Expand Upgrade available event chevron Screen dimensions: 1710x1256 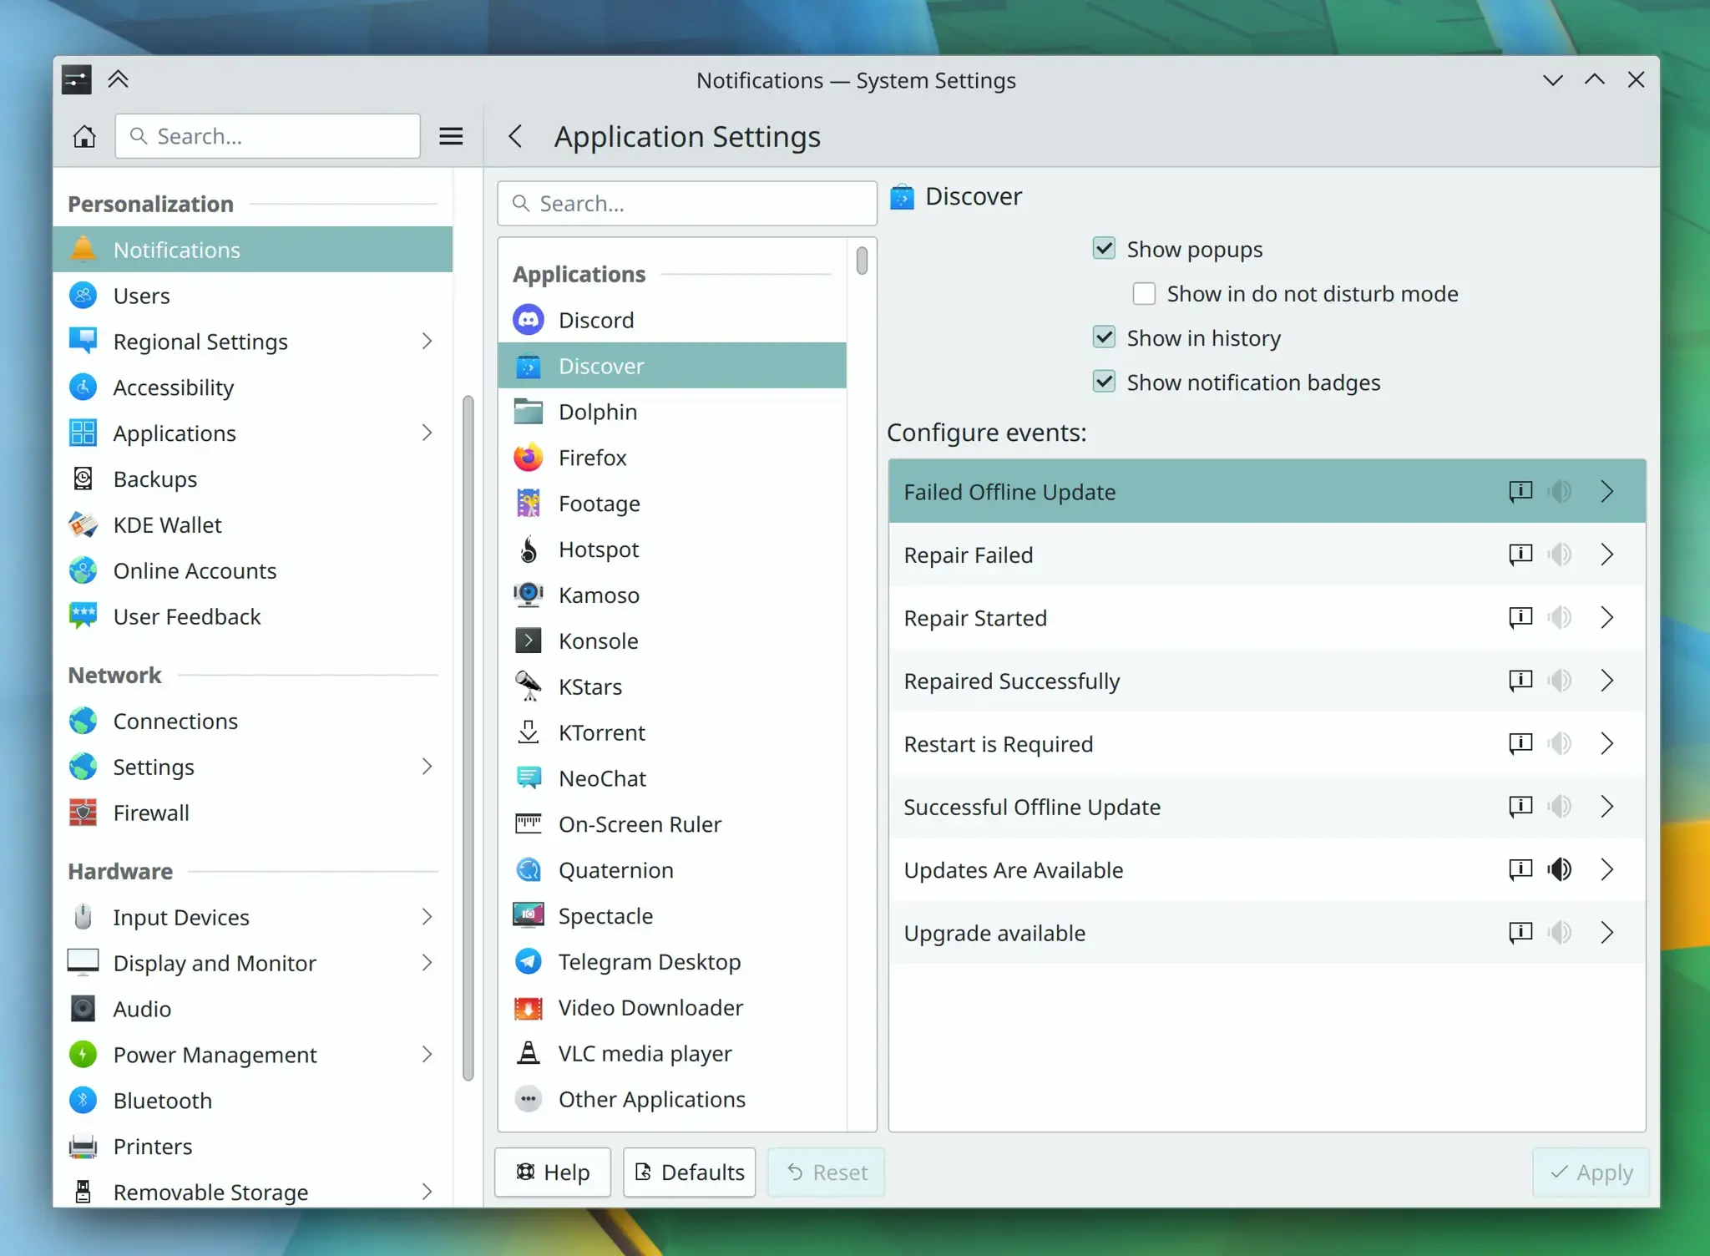(x=1607, y=933)
